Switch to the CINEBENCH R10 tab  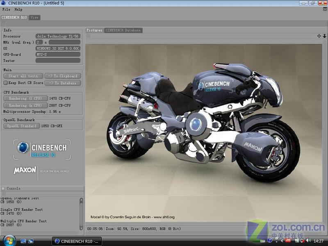[14, 17]
